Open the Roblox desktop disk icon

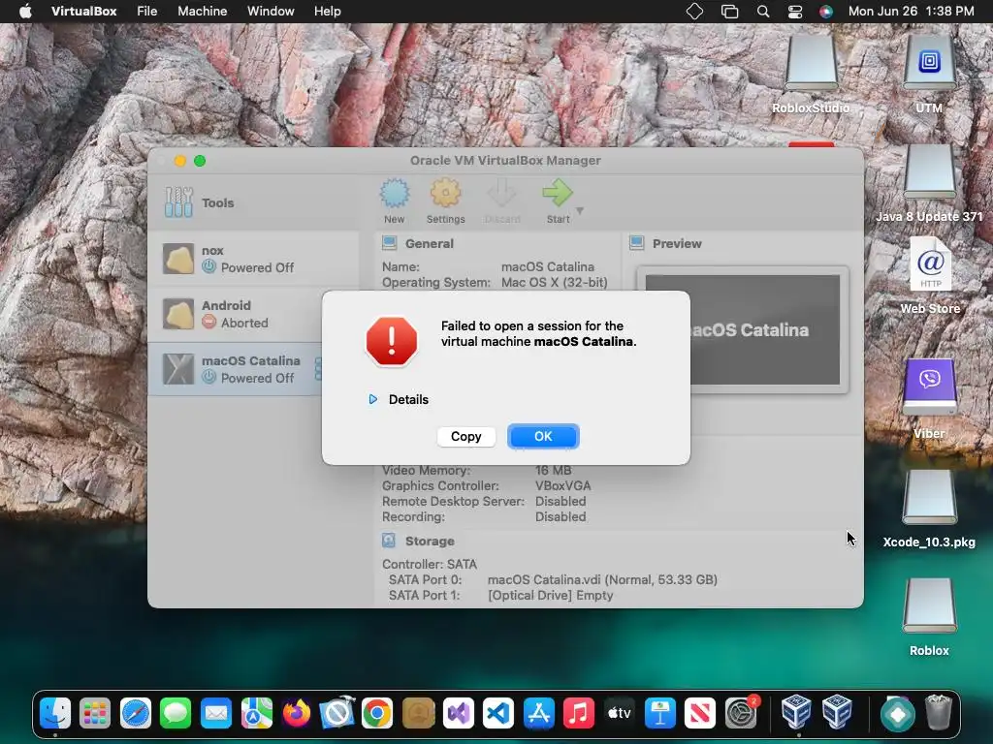929,606
